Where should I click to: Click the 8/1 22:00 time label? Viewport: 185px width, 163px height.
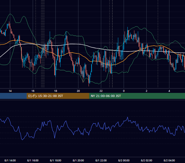pos(101,160)
